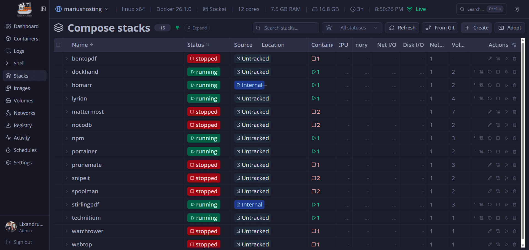Edit the nocodb stack compose file
The height and width of the screenshot is (250, 529).
point(490,125)
